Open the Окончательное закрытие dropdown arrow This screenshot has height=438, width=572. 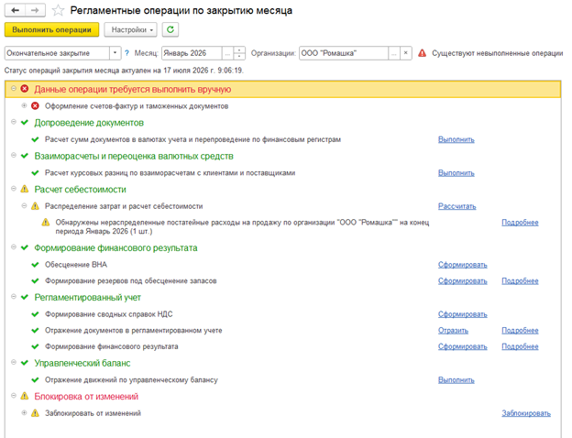115,53
